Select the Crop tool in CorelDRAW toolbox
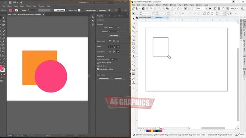 pyautogui.click(x=133, y=27)
